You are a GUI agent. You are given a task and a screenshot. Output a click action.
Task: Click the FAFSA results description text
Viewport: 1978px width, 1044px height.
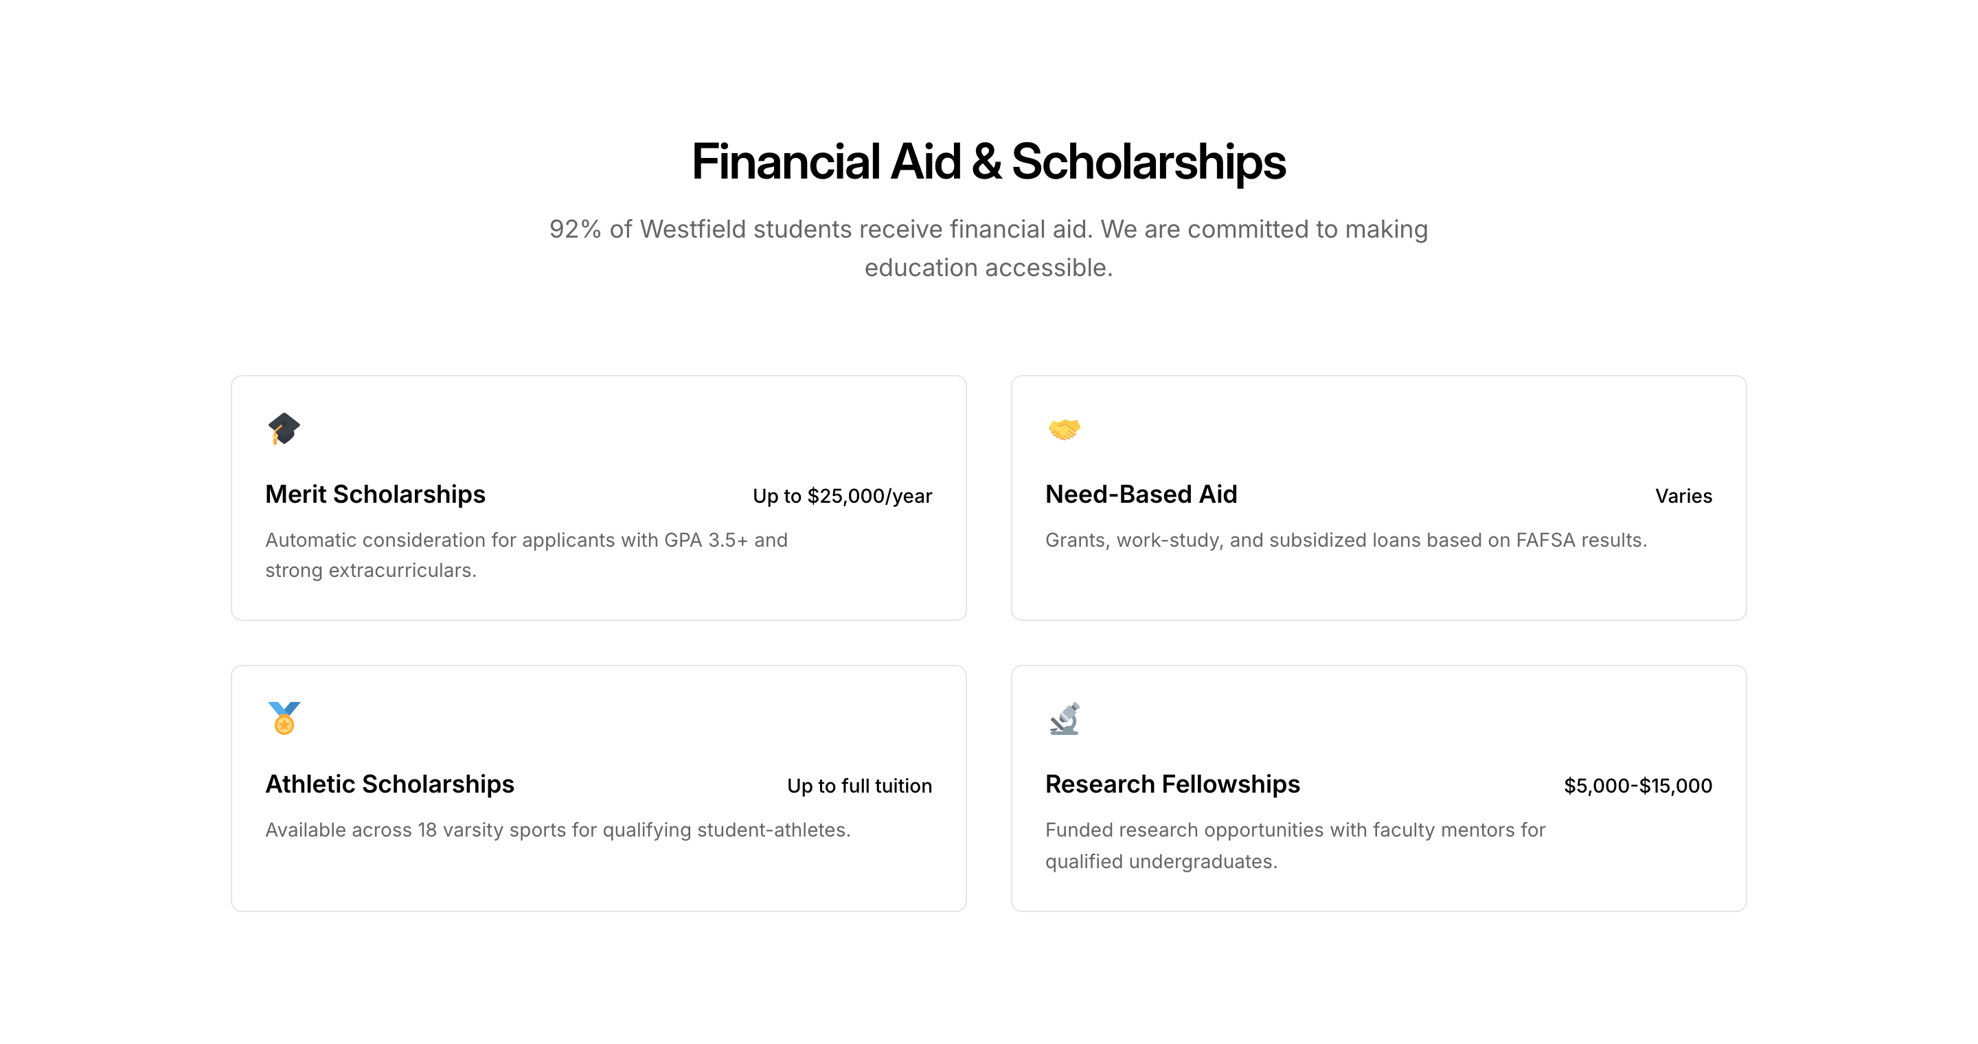(x=1346, y=541)
